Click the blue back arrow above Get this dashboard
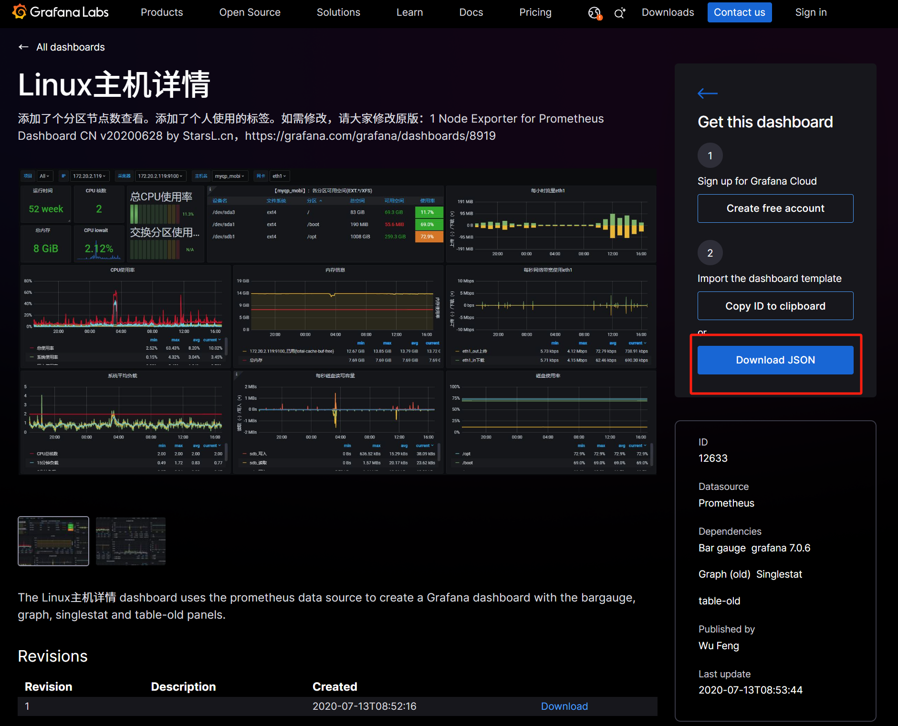The image size is (898, 726). [707, 93]
